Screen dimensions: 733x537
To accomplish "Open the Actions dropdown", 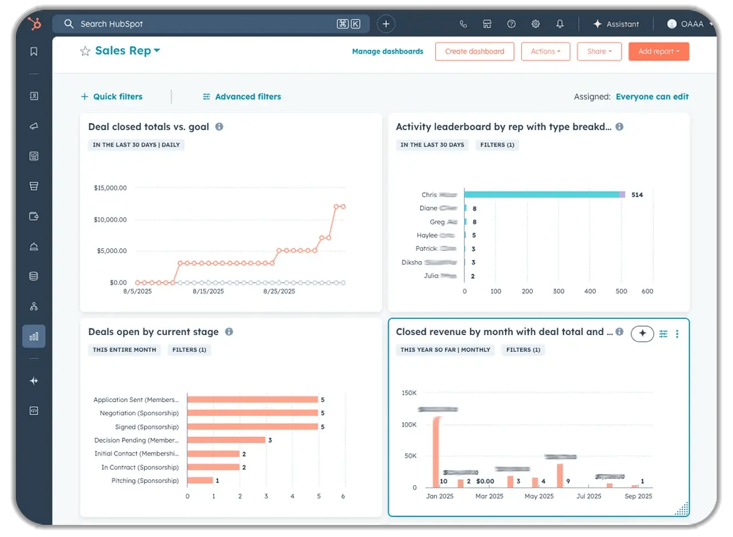I will point(545,51).
